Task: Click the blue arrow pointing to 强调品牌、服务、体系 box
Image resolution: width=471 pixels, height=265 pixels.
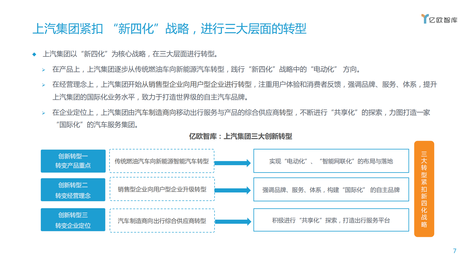Action: [x=233, y=190]
